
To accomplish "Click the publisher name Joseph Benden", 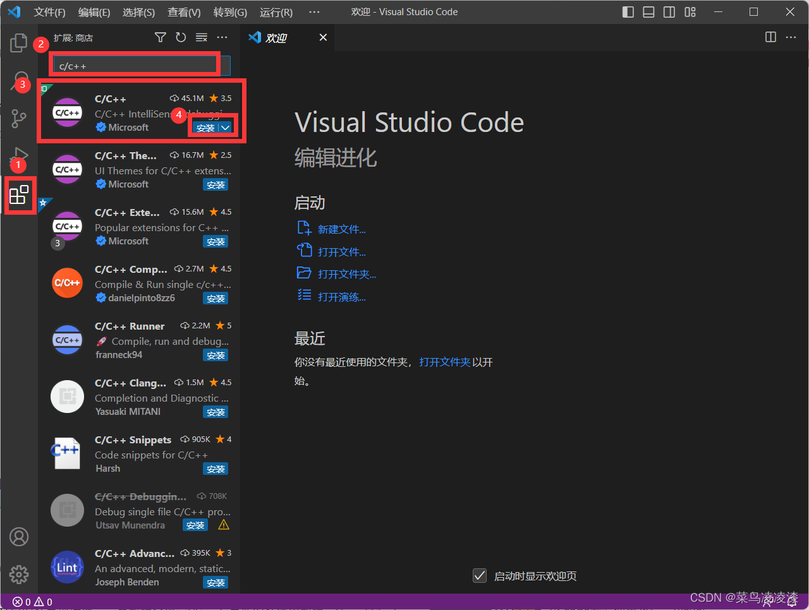I will pyautogui.click(x=127, y=582).
